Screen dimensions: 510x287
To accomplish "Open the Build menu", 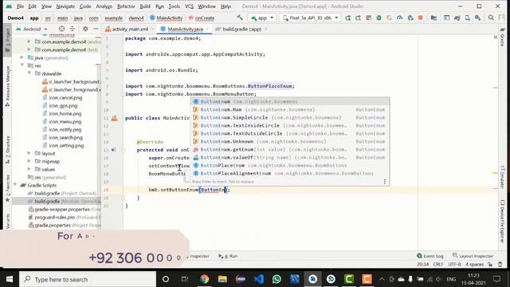I will pyautogui.click(x=145, y=6).
